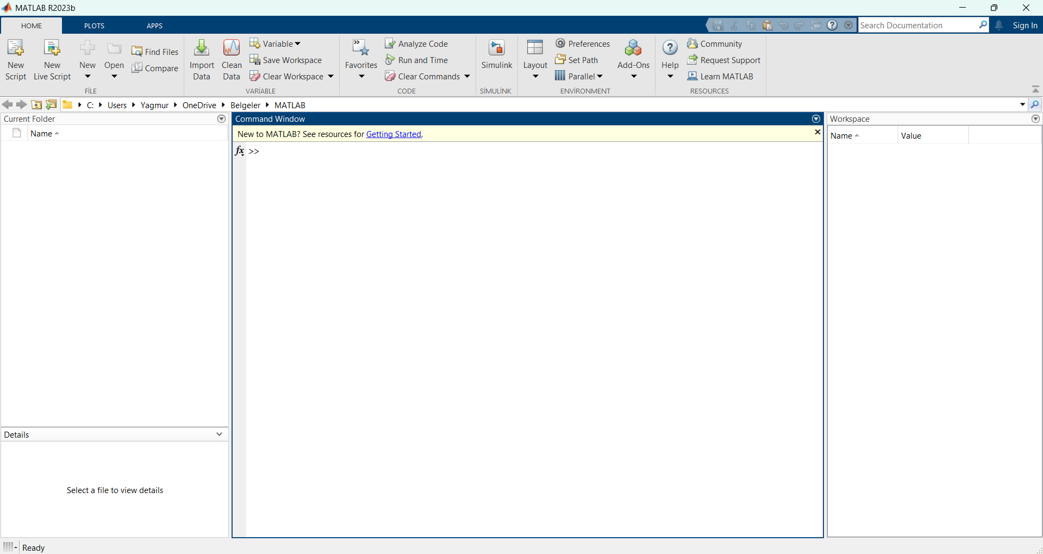The height and width of the screenshot is (554, 1043).
Task: Click Save Workspace
Action: (x=286, y=60)
